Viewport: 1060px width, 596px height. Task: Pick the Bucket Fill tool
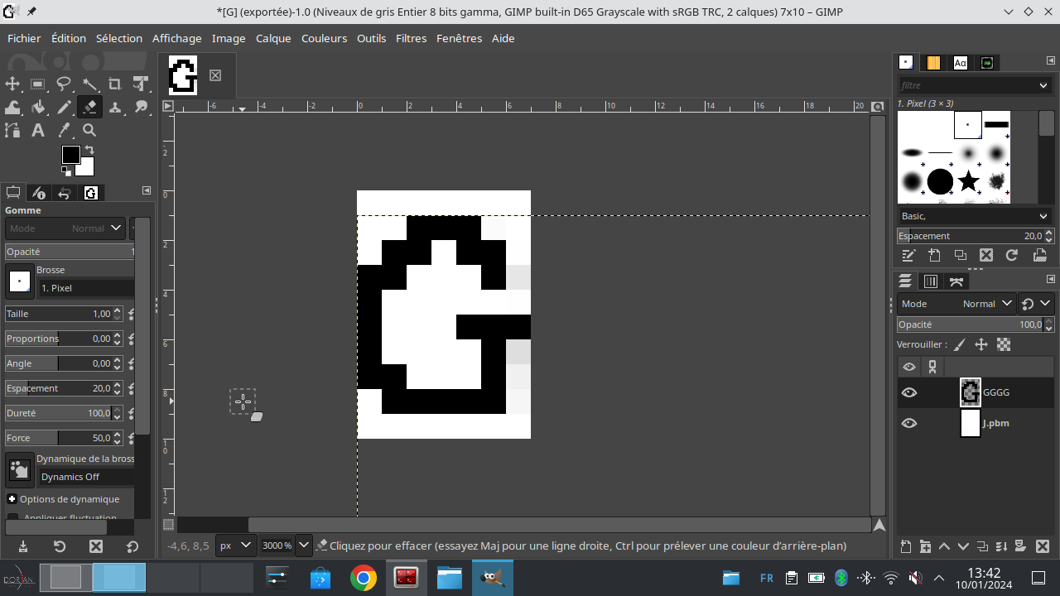[38, 107]
